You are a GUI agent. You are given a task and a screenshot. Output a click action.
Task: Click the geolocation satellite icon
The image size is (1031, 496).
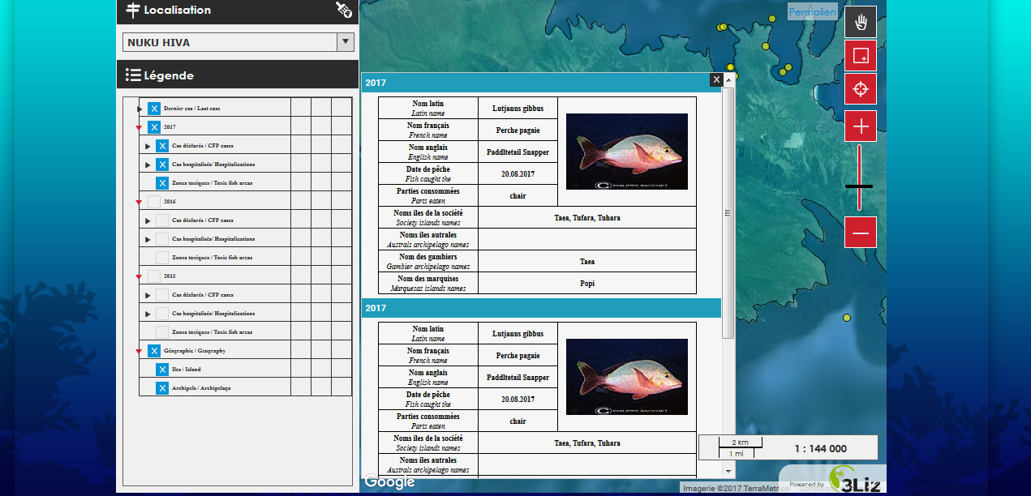point(344,10)
